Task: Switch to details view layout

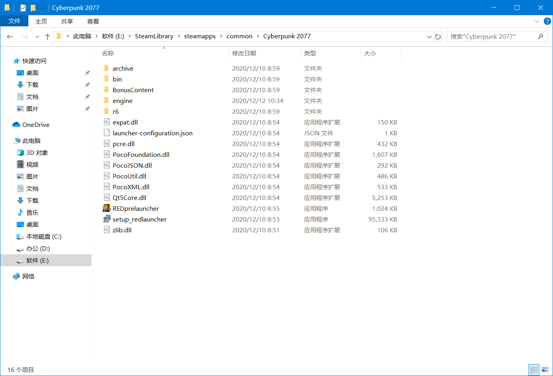Action: click(534, 370)
